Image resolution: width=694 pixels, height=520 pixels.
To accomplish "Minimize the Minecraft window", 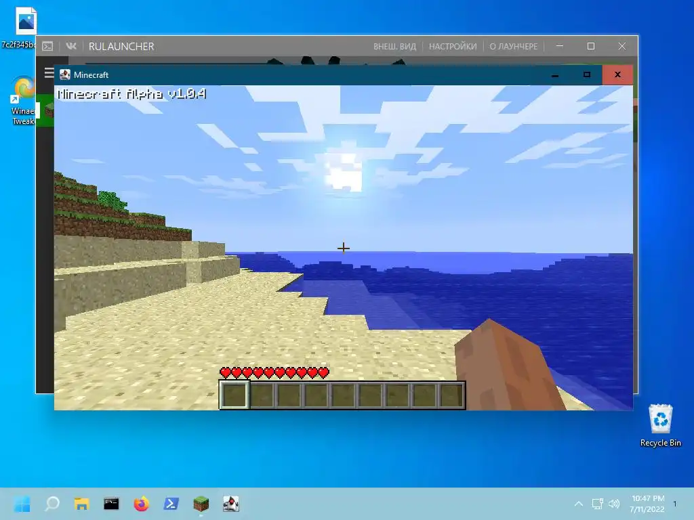I will tap(555, 74).
